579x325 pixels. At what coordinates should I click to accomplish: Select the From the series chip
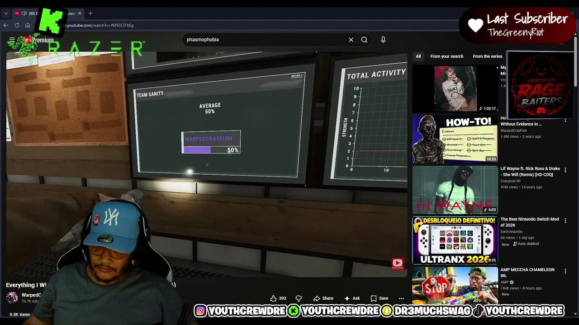(x=487, y=56)
